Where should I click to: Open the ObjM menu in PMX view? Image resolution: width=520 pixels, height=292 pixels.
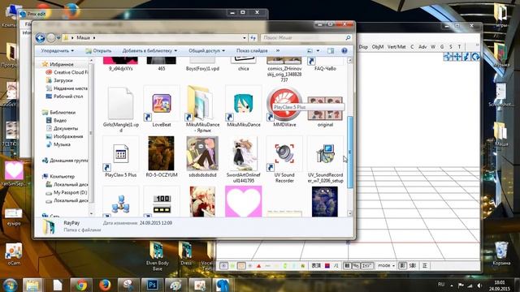coord(377,47)
